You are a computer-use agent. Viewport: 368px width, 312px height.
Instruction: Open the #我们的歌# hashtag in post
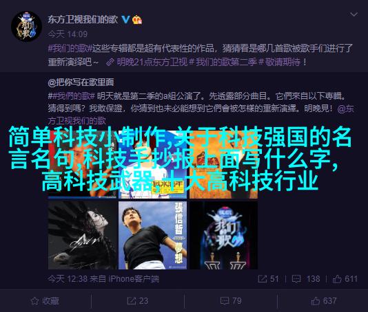[x=70, y=49]
